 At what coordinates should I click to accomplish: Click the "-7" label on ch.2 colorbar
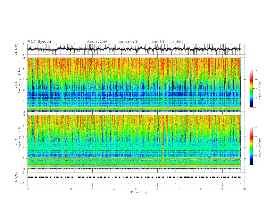pos(256,165)
